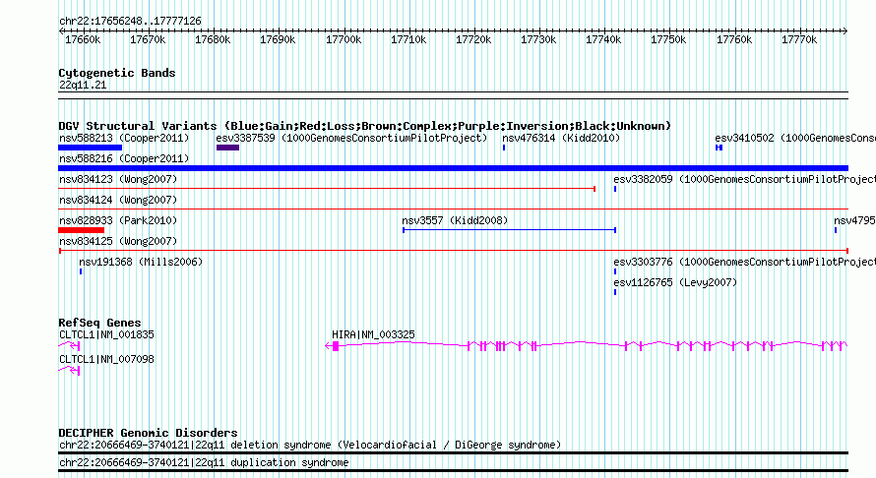Click the esv3410502 blue marker

click(x=720, y=148)
